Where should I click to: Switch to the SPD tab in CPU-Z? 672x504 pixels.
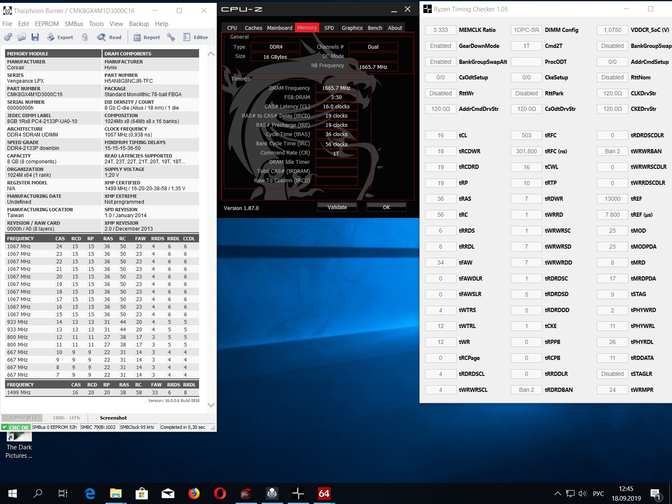point(329,28)
